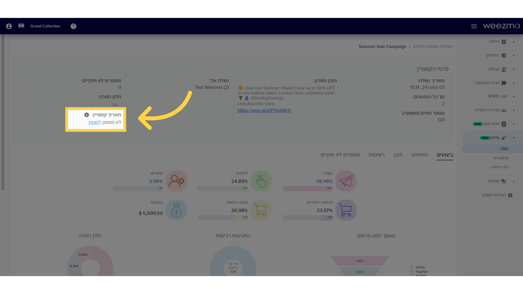Switch to the ניתוחים tab
Viewport: 523px width, 294px height.
tap(420, 155)
